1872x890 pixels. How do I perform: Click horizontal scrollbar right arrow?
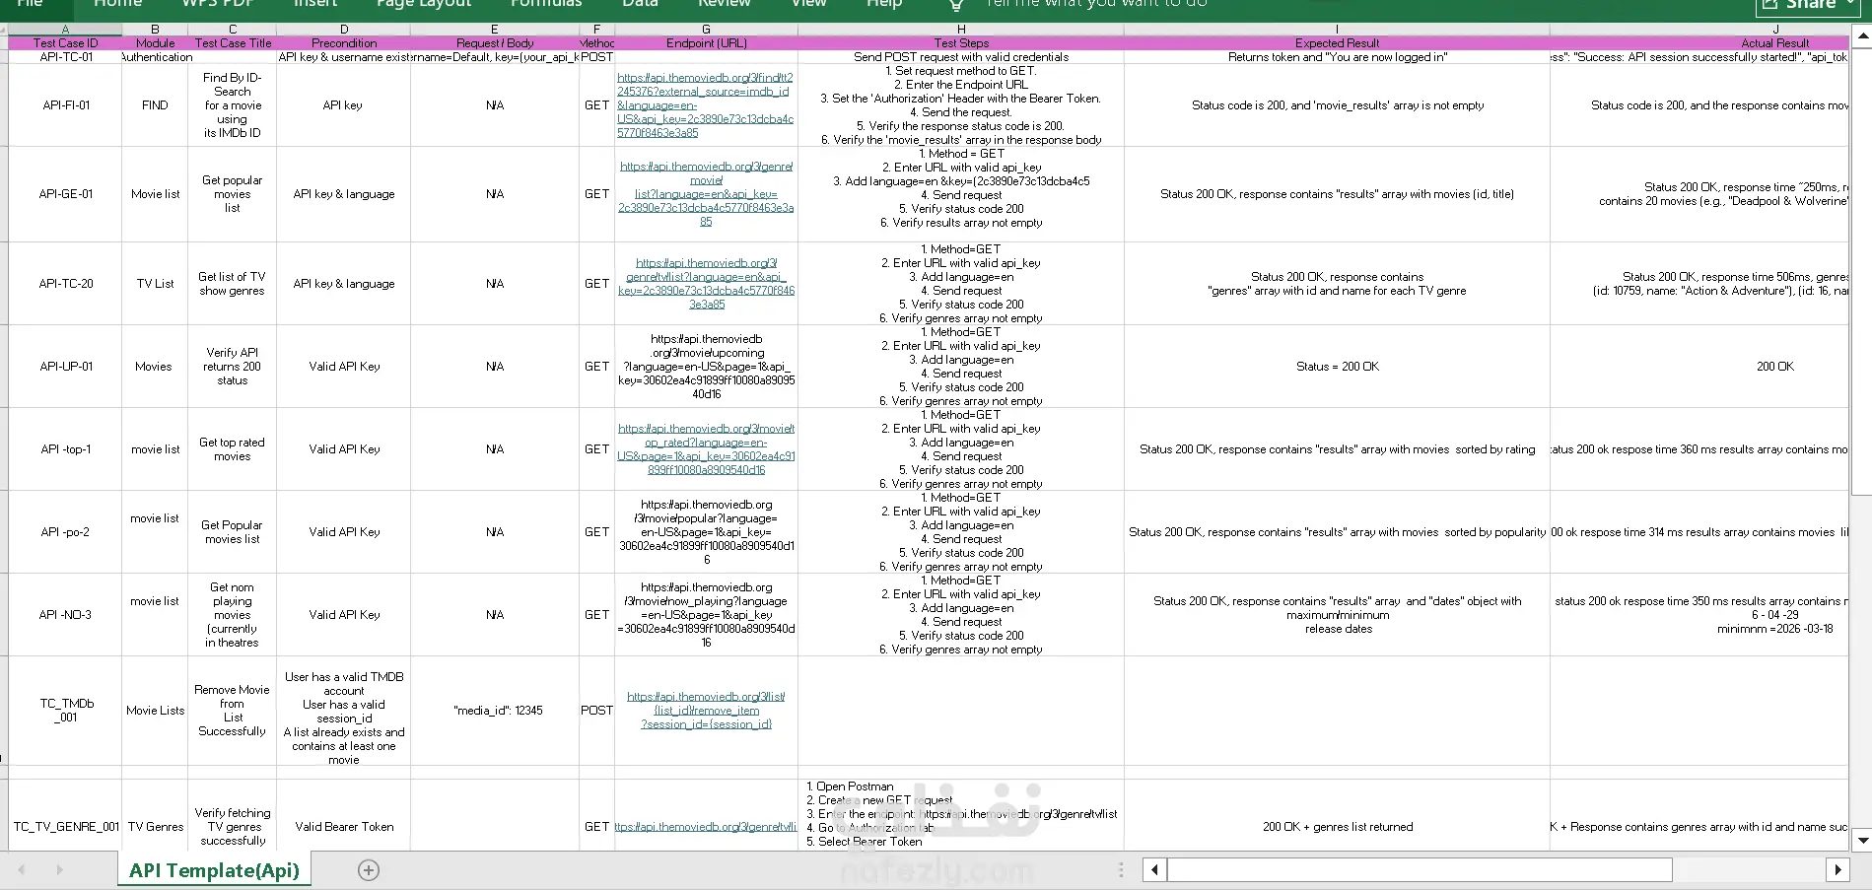[x=1837, y=870]
